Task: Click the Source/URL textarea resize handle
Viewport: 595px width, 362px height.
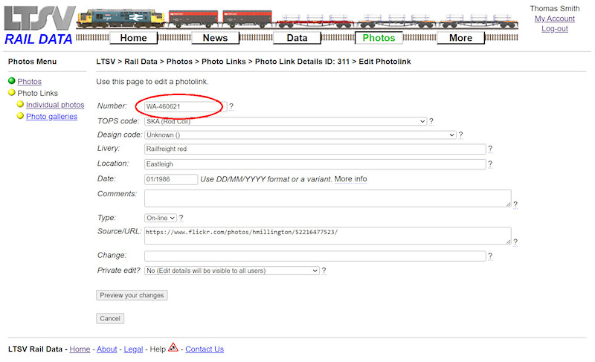Action: click(x=508, y=241)
